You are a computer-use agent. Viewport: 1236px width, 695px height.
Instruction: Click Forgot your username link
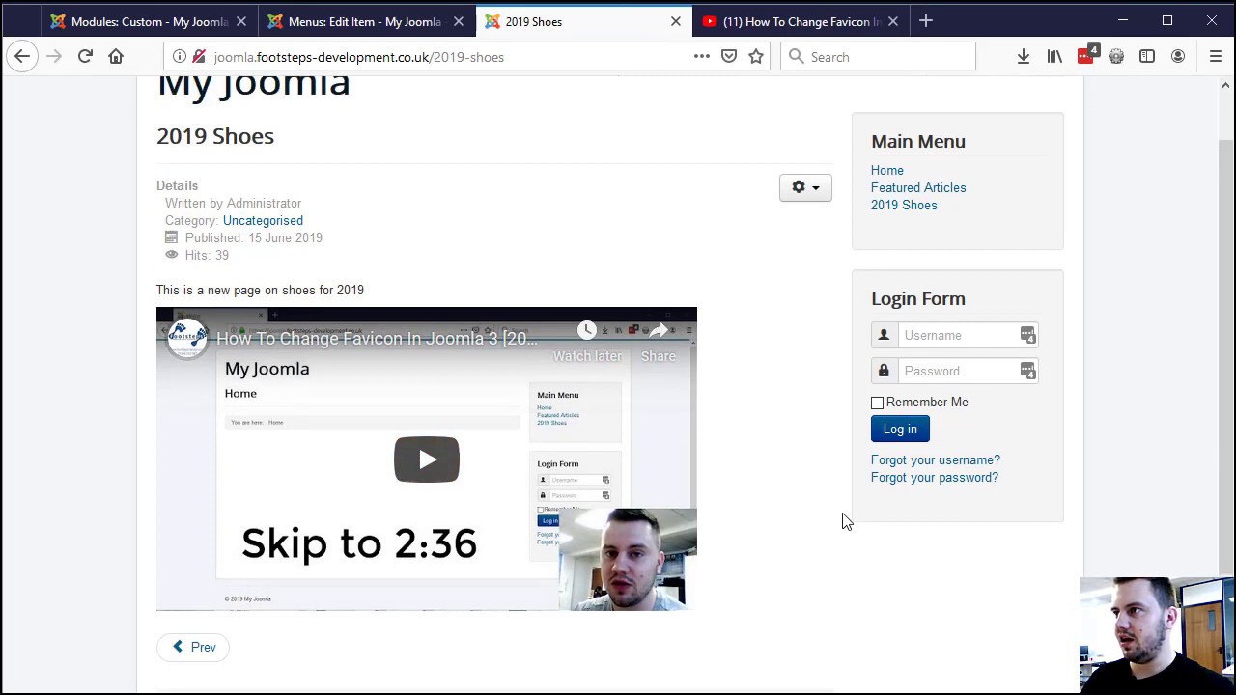coord(936,459)
